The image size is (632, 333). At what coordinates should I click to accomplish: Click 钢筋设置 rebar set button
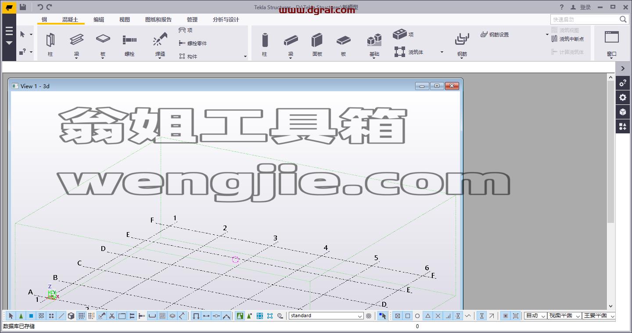(495, 34)
